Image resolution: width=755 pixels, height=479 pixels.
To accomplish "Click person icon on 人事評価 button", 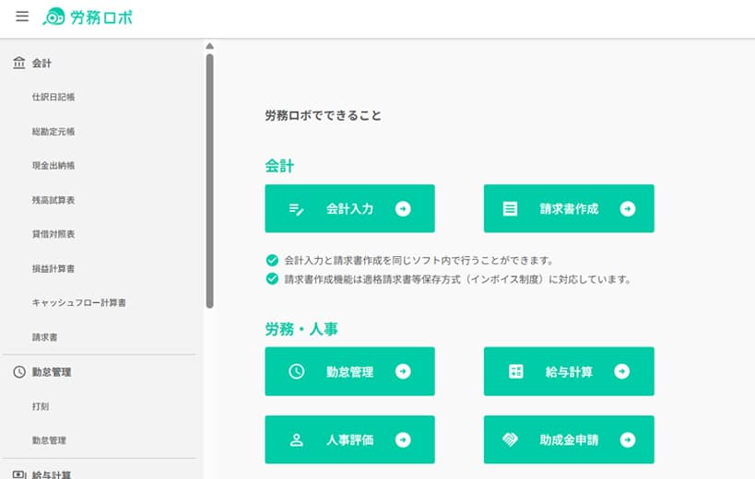I will pyautogui.click(x=296, y=439).
